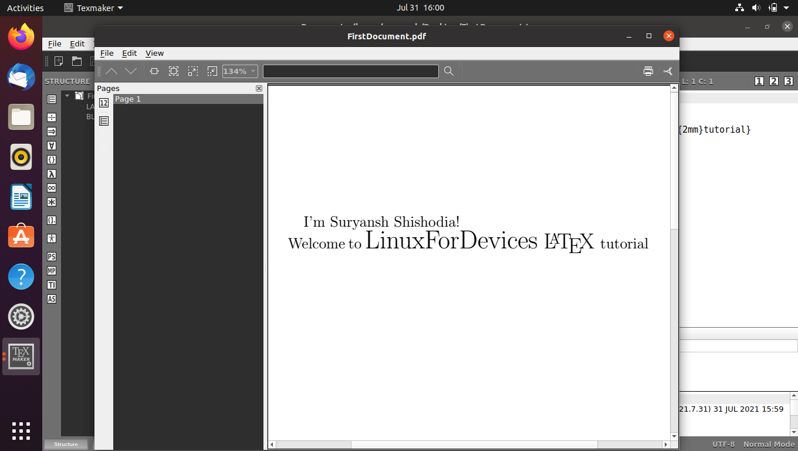Open the zoom level 134% dropdown
The width and height of the screenshot is (798, 451).
(252, 70)
